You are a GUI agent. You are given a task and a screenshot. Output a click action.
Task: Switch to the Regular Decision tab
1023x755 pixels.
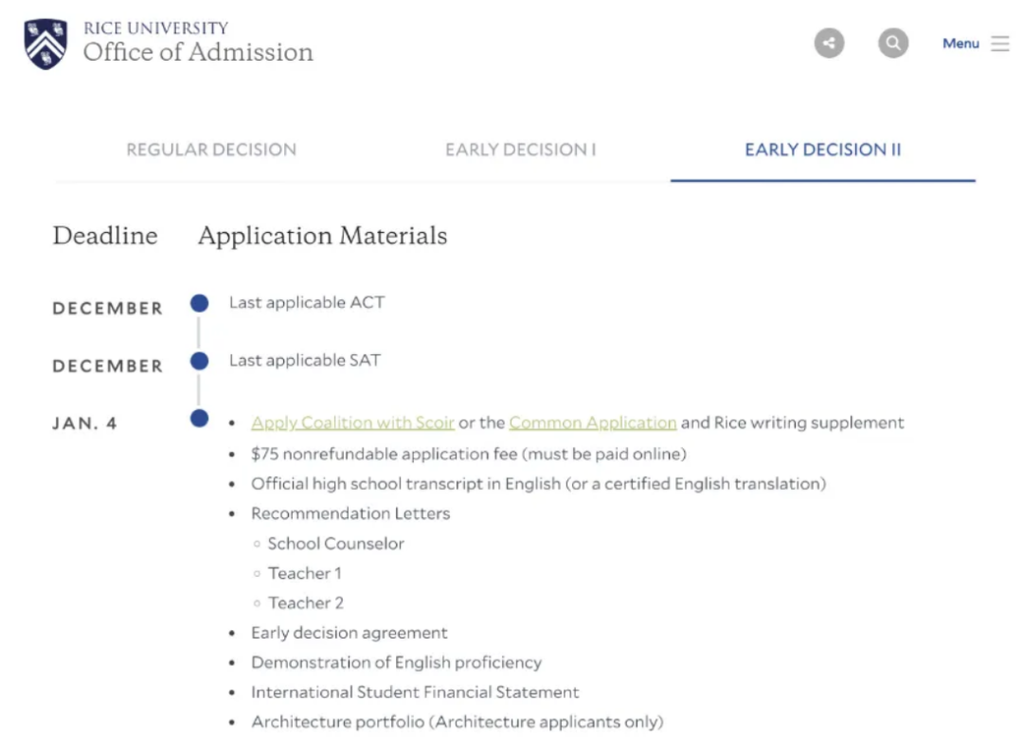(x=211, y=150)
